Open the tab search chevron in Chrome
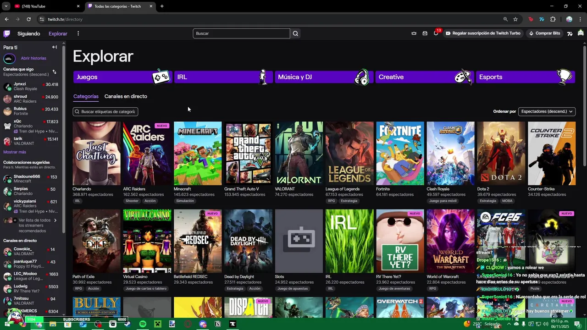 pyautogui.click(x=6, y=6)
